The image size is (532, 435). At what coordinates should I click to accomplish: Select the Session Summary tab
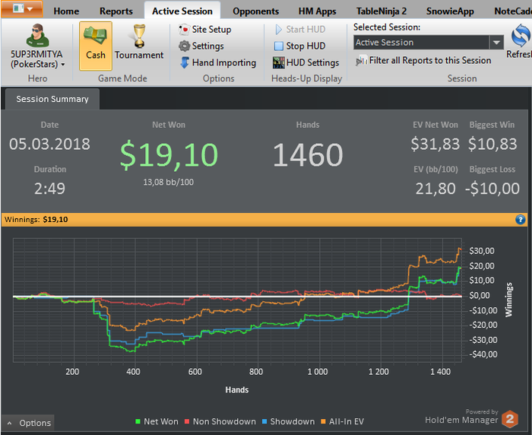click(x=52, y=99)
